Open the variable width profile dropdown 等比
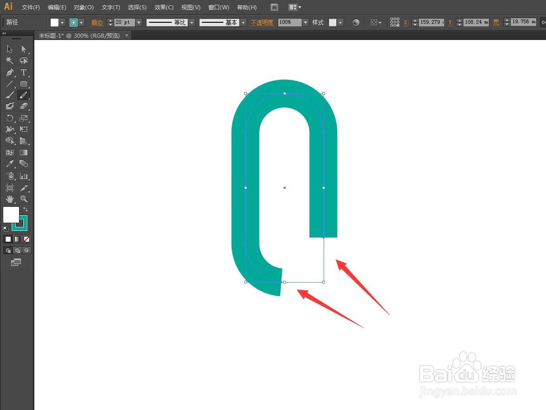The width and height of the screenshot is (546, 410). tap(192, 23)
